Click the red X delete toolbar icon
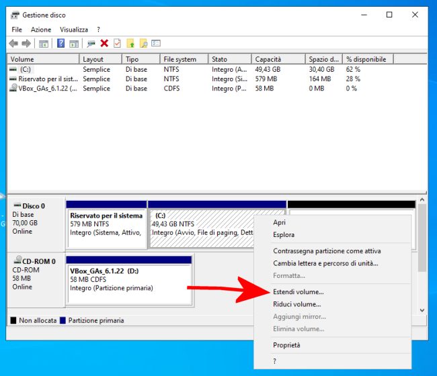Image resolution: width=437 pixels, height=376 pixels. point(104,44)
